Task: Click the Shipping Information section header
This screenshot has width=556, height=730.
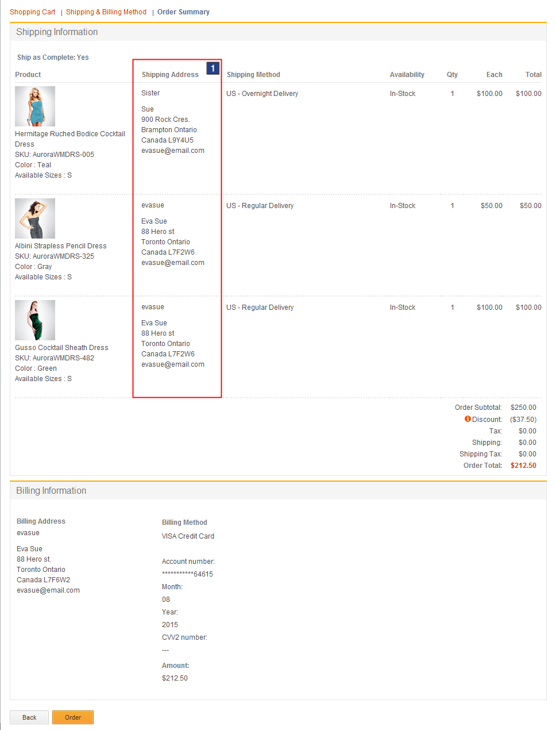Action: pos(56,32)
